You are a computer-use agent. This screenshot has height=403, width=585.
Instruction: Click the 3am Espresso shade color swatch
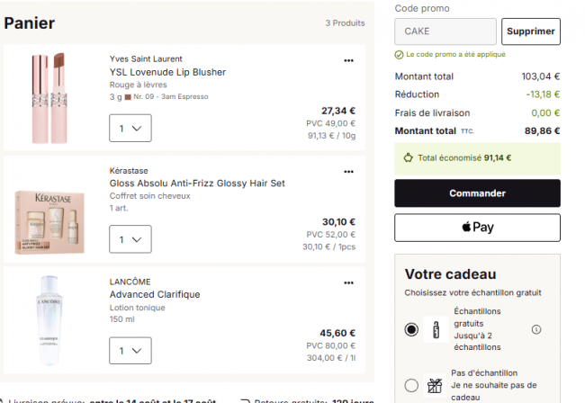(128, 97)
